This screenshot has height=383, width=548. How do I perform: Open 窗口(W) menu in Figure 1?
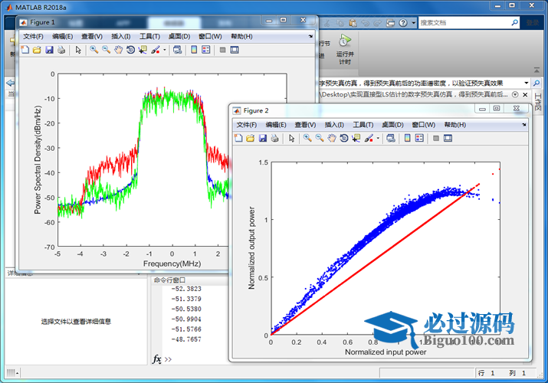(x=210, y=36)
